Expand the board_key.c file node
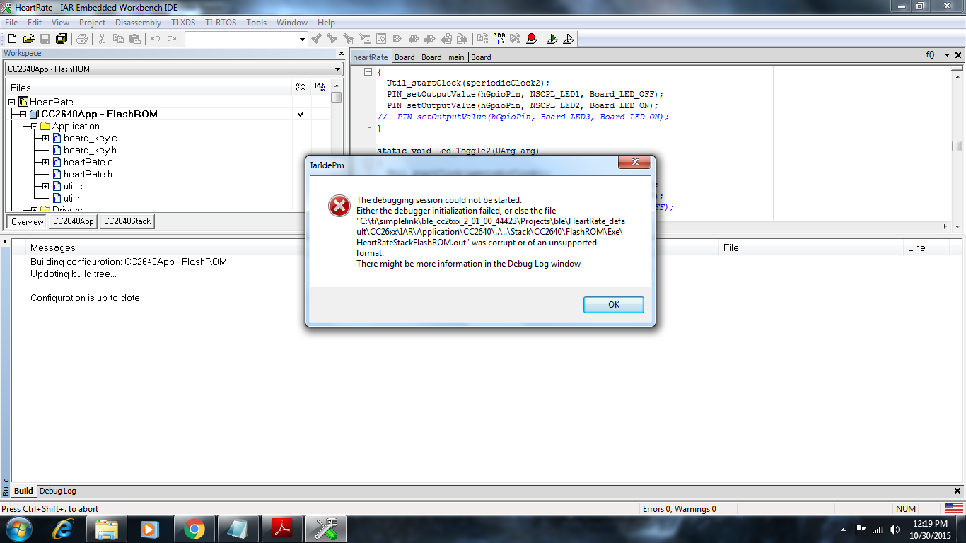 (45, 138)
